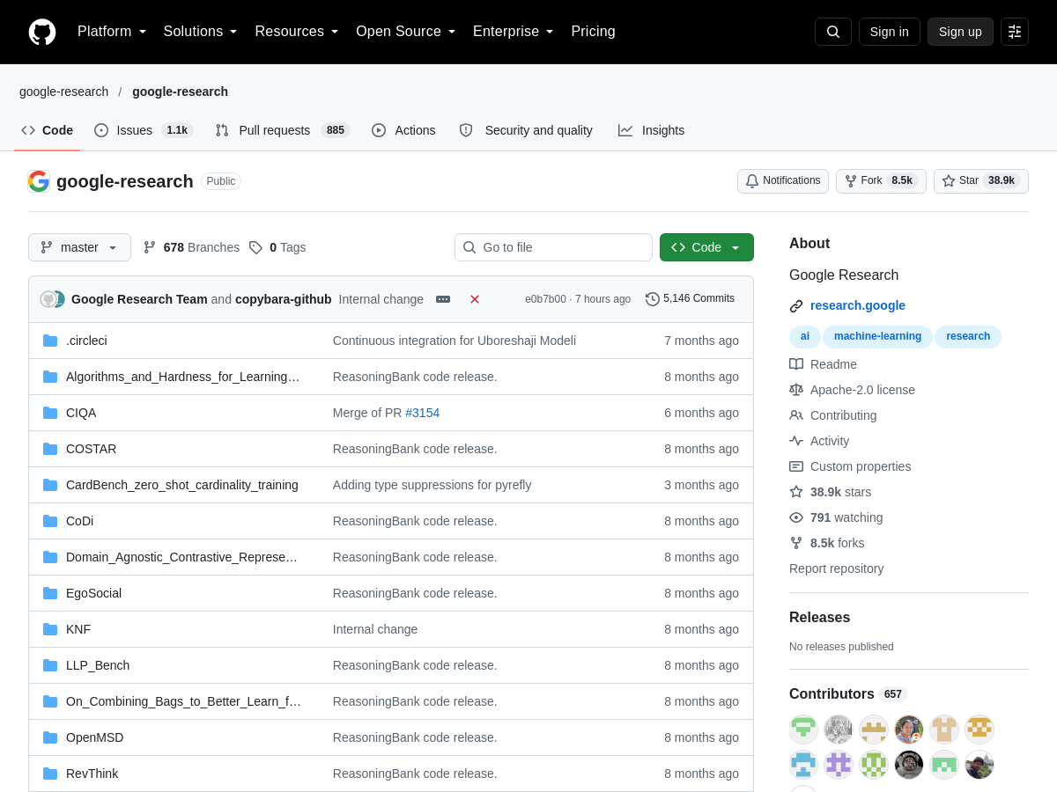Star the google-research repository

[981, 181]
